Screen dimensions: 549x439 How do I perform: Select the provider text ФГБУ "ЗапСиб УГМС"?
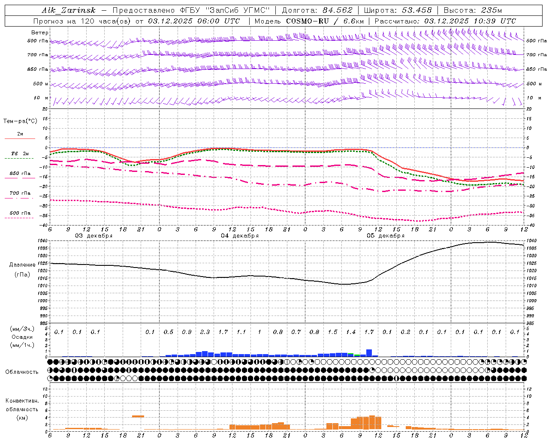pos(225,10)
